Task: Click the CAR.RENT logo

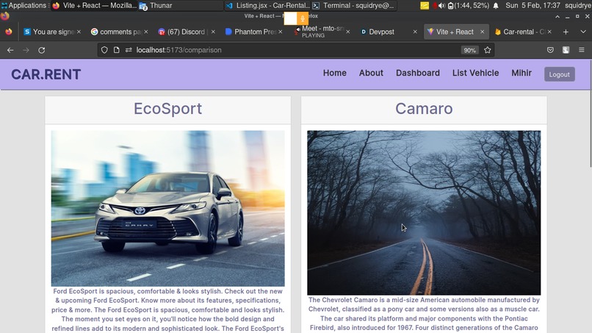Action: click(x=46, y=74)
